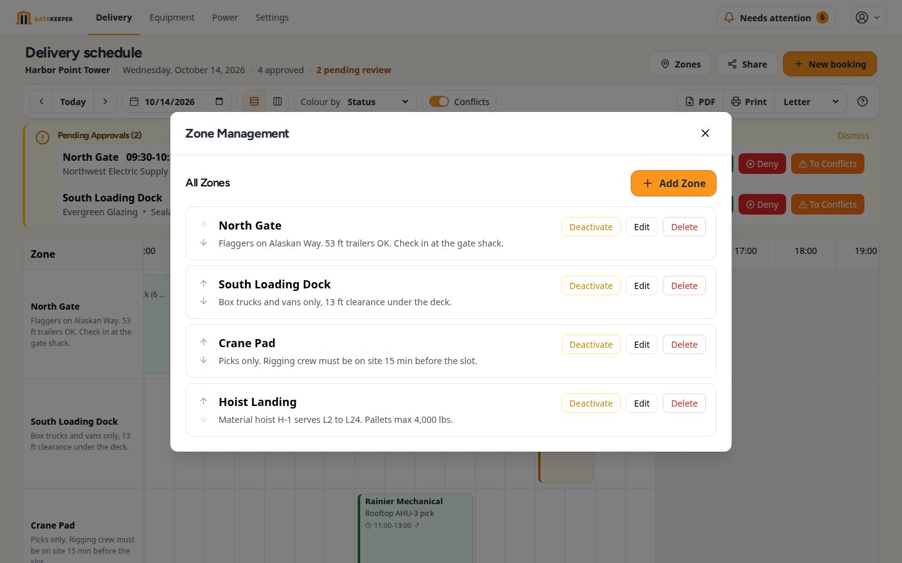Close the Zone Management dialog

705,133
